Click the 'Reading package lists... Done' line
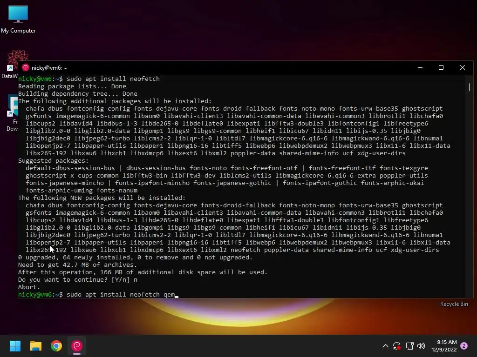This screenshot has width=477, height=357. [72, 86]
